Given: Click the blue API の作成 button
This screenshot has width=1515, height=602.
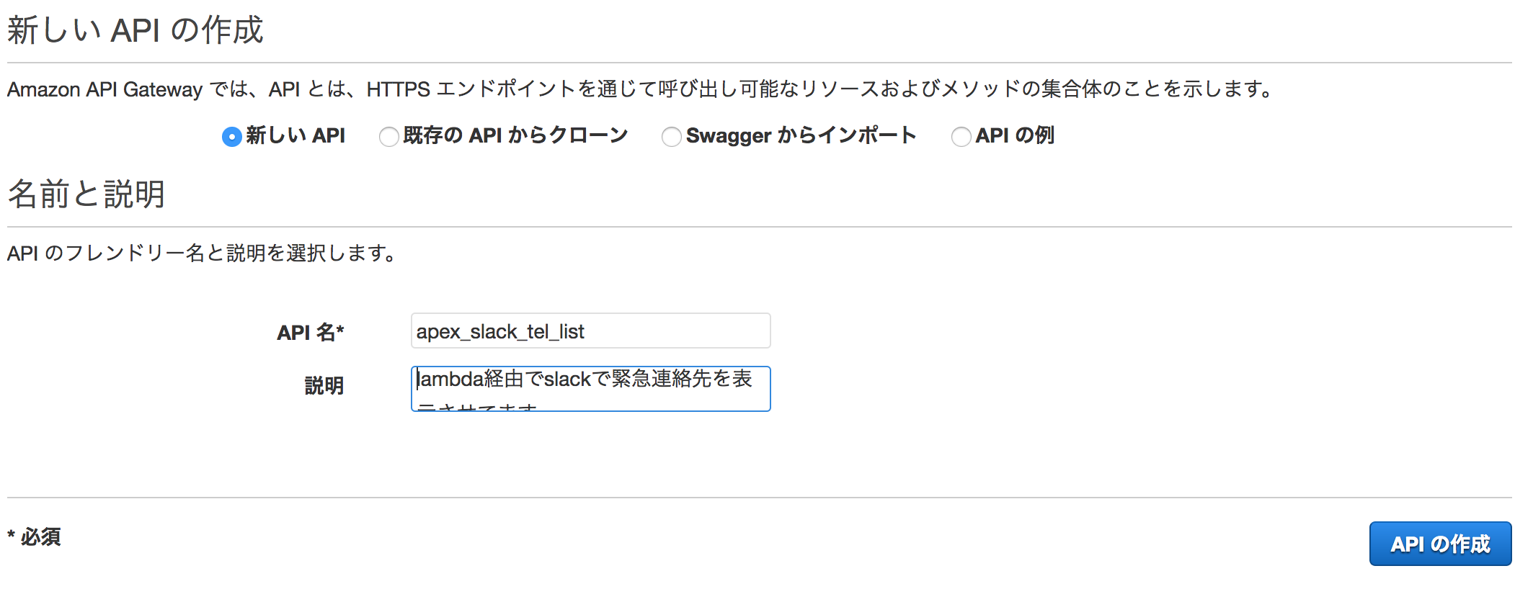Looking at the screenshot, I should [x=1440, y=544].
